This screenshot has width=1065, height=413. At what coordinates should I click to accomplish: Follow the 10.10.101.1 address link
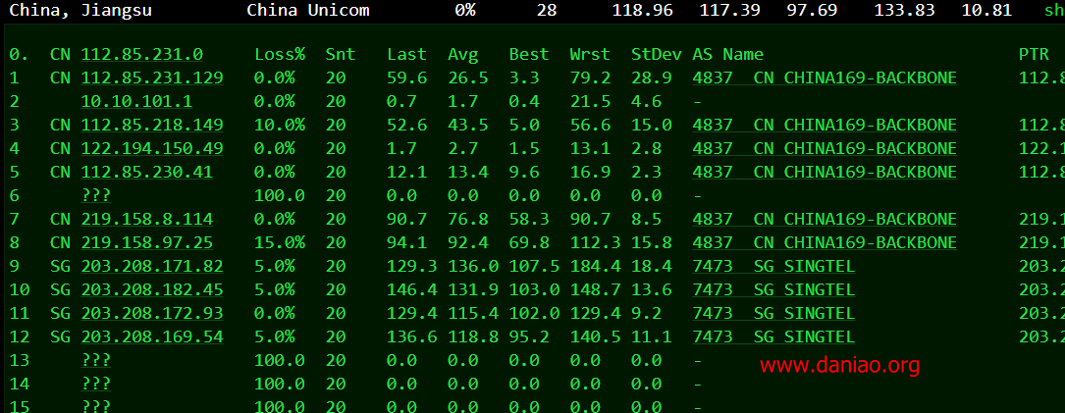136,102
